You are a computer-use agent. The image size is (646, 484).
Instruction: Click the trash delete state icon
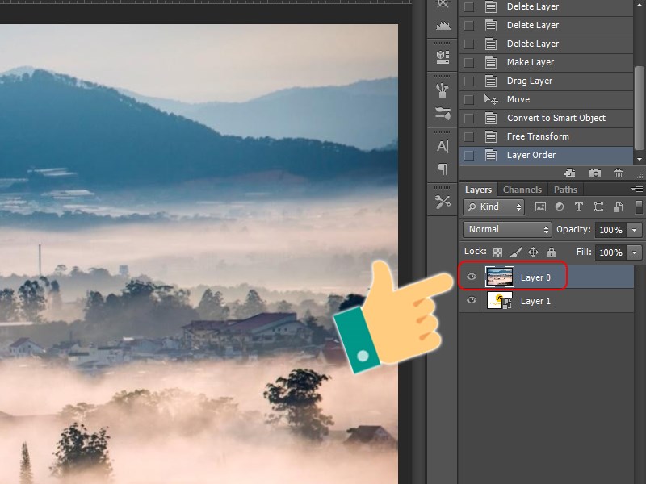618,173
